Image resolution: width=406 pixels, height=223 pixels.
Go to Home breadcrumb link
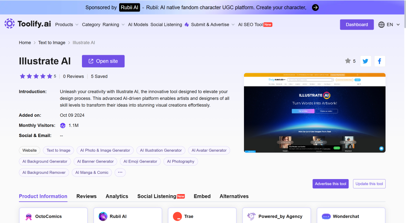coord(25,43)
